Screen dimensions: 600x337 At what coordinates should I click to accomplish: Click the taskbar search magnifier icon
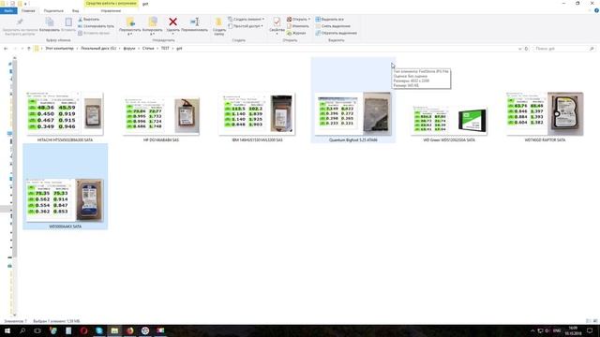(22, 330)
